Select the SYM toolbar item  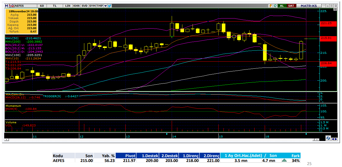pos(92,6)
